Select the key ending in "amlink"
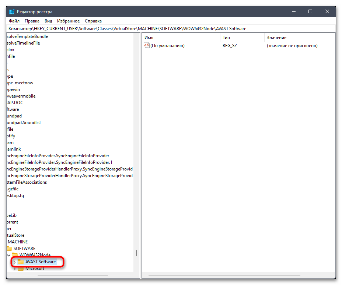Image resolution: width=342 pixels, height=285 pixels. coord(14,149)
